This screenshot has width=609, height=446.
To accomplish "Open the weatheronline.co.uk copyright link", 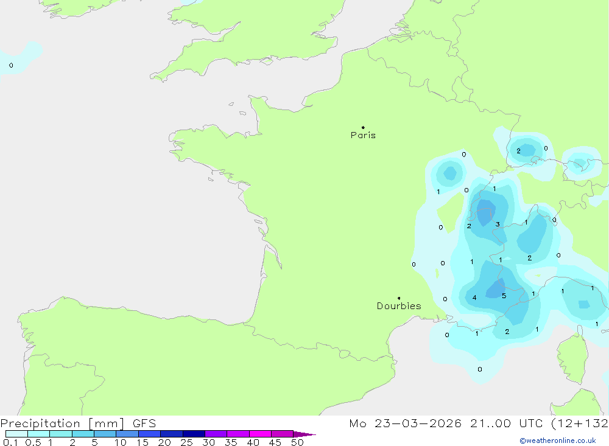I will click(558, 441).
